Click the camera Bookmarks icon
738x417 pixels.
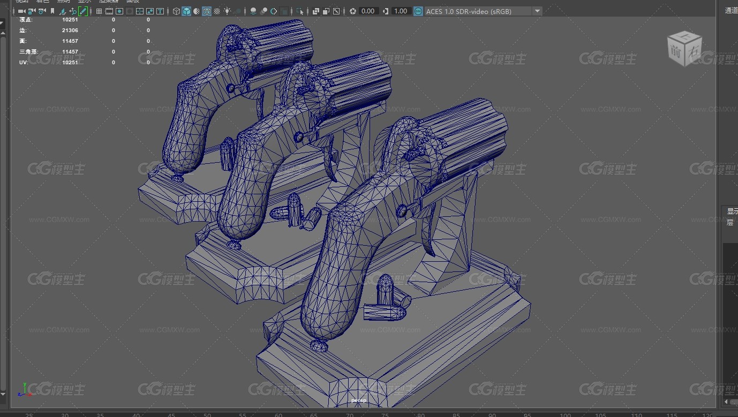(52, 11)
